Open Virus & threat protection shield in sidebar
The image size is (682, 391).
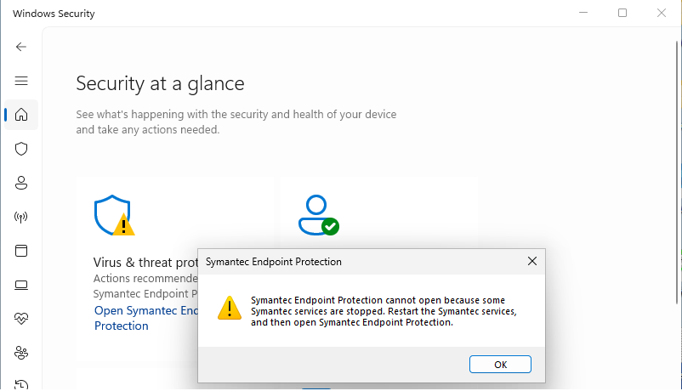point(21,149)
